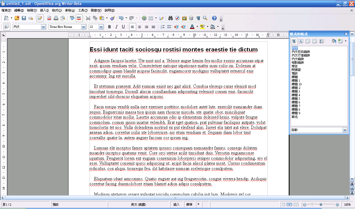The width and height of the screenshot is (355, 209).
Task: Toggle Nonprinting Characters pilcrow icon
Action: pos(198,18)
